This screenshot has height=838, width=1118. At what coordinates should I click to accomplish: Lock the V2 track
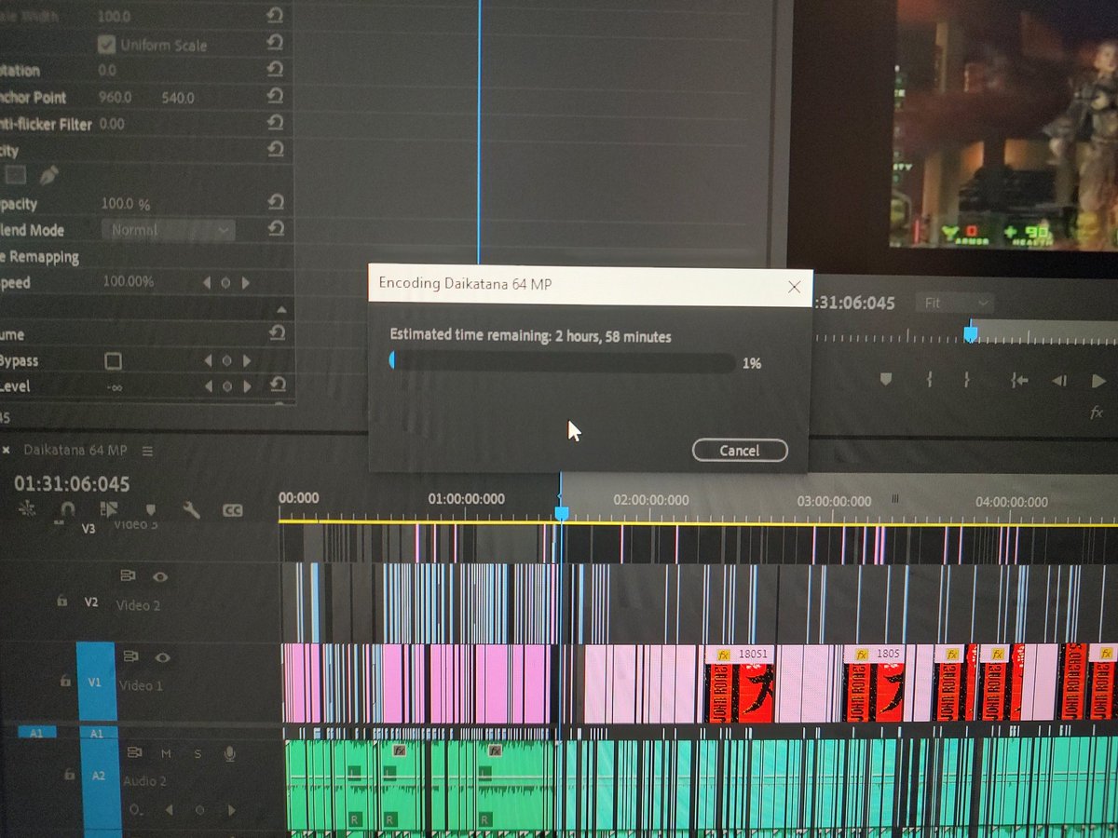(61, 601)
